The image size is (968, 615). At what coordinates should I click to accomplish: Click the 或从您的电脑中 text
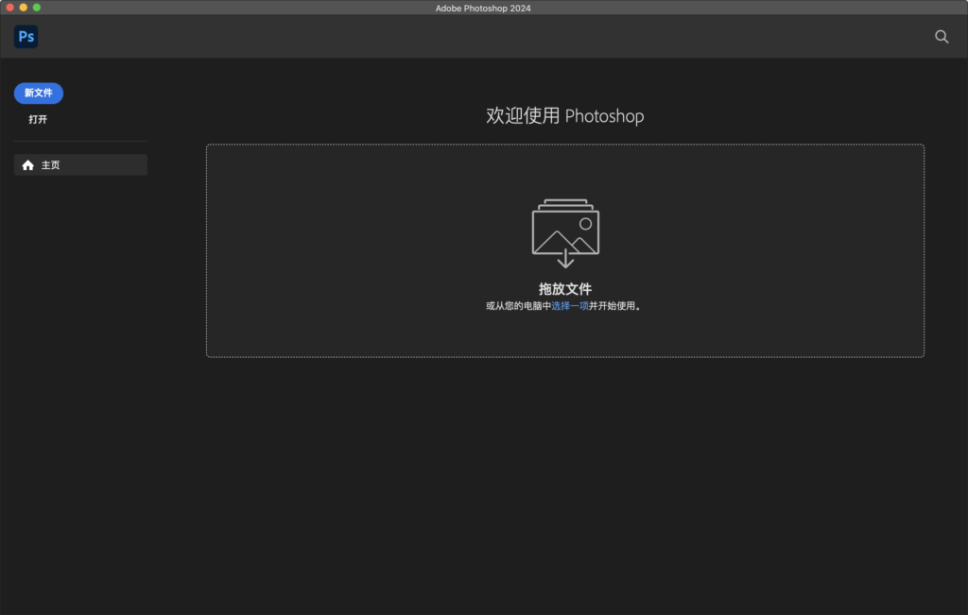click(x=518, y=306)
